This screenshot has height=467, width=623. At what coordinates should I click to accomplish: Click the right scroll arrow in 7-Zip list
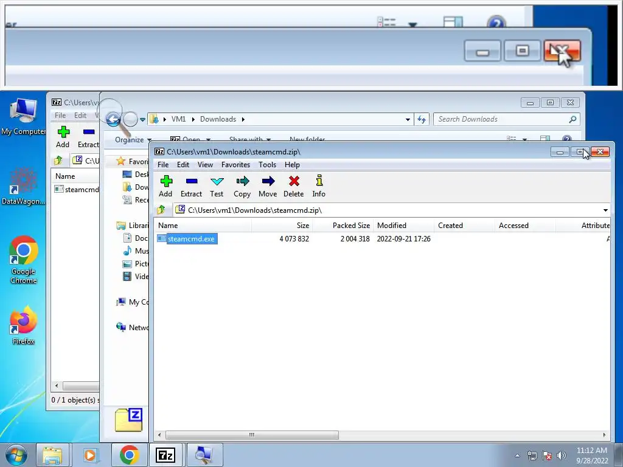[x=604, y=435]
